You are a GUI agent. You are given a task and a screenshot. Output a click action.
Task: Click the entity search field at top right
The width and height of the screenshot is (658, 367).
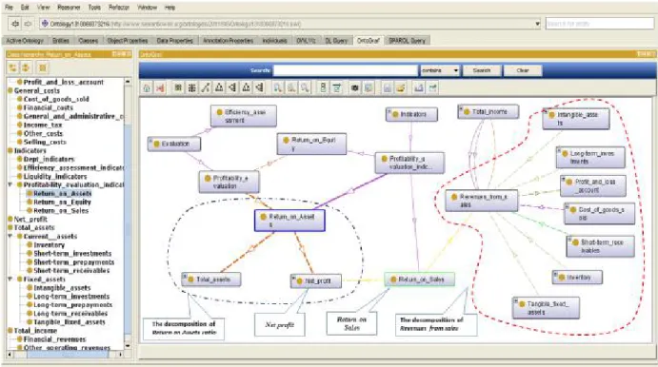point(600,24)
